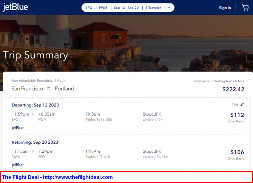The image size is (253, 183).
Task: Open the shopping cart icon
Action: [245, 8]
